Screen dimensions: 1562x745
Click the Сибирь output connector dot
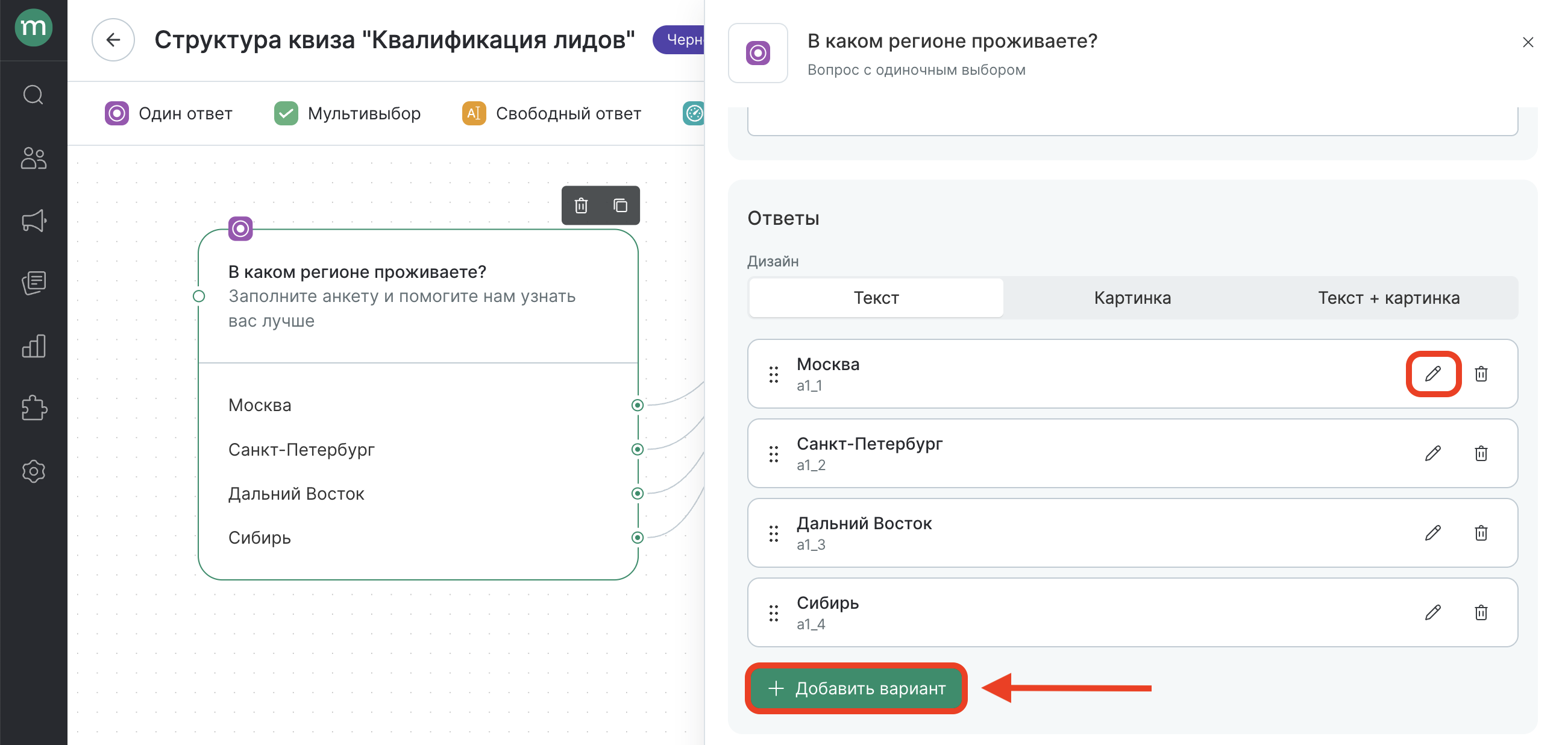tap(638, 538)
